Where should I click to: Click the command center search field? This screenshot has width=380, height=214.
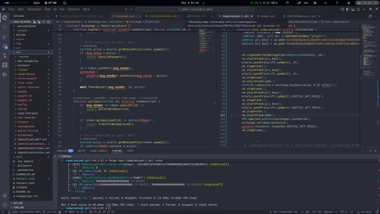pyautogui.click(x=195, y=9)
